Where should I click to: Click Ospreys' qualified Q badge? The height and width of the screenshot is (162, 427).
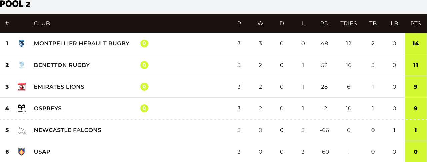pyautogui.click(x=144, y=108)
